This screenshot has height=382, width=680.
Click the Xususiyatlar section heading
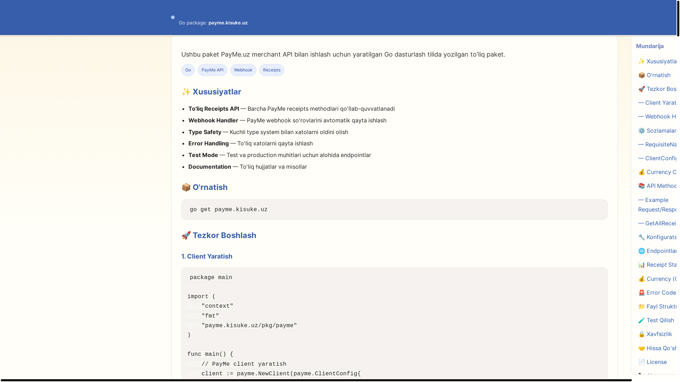pos(217,92)
